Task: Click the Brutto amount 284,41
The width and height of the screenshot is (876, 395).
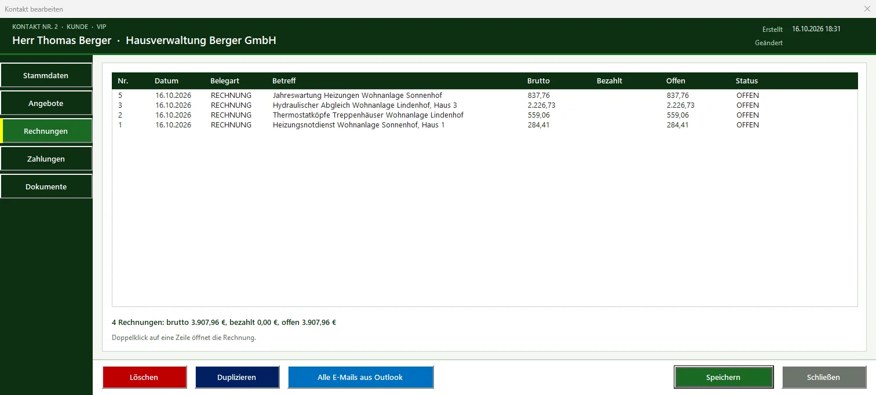Action: click(x=539, y=125)
